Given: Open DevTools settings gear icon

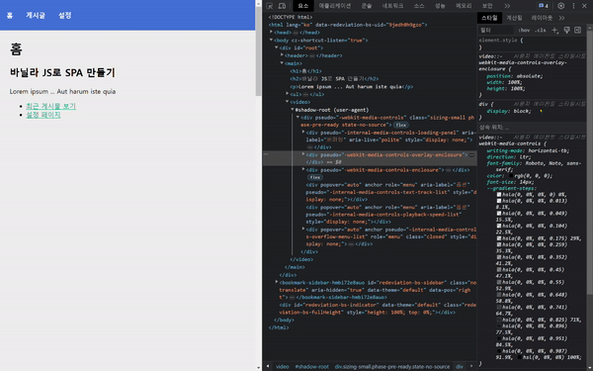Looking at the screenshot, I should [x=561, y=6].
